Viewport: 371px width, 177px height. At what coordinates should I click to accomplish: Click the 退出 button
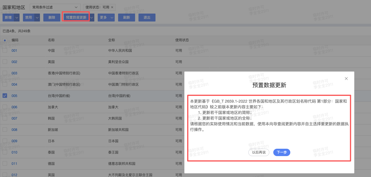point(147,18)
